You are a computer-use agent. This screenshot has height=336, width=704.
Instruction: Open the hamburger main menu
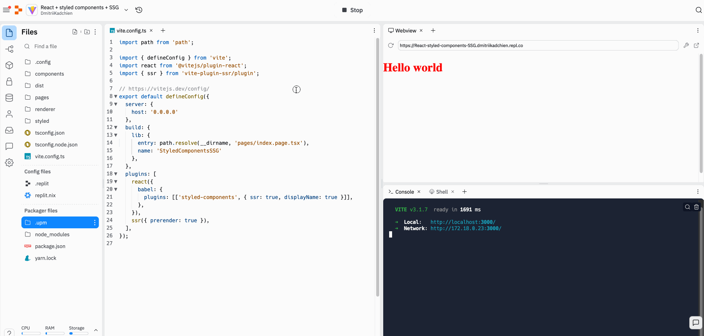coord(6,10)
